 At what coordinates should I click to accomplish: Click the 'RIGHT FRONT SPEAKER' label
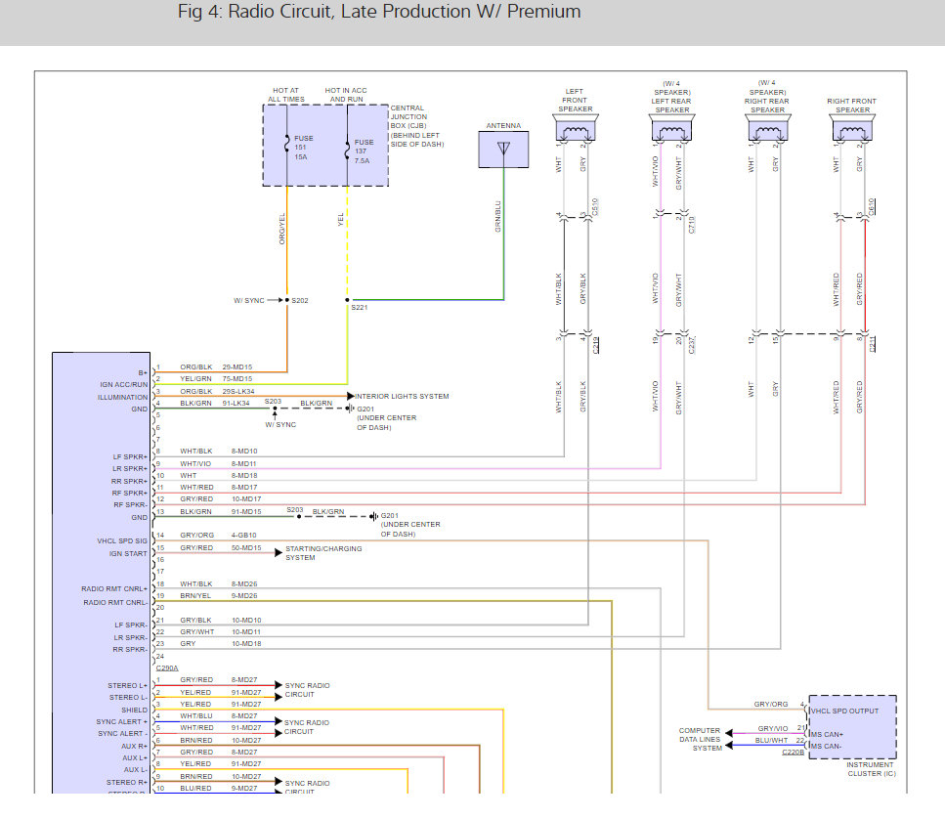(851, 106)
